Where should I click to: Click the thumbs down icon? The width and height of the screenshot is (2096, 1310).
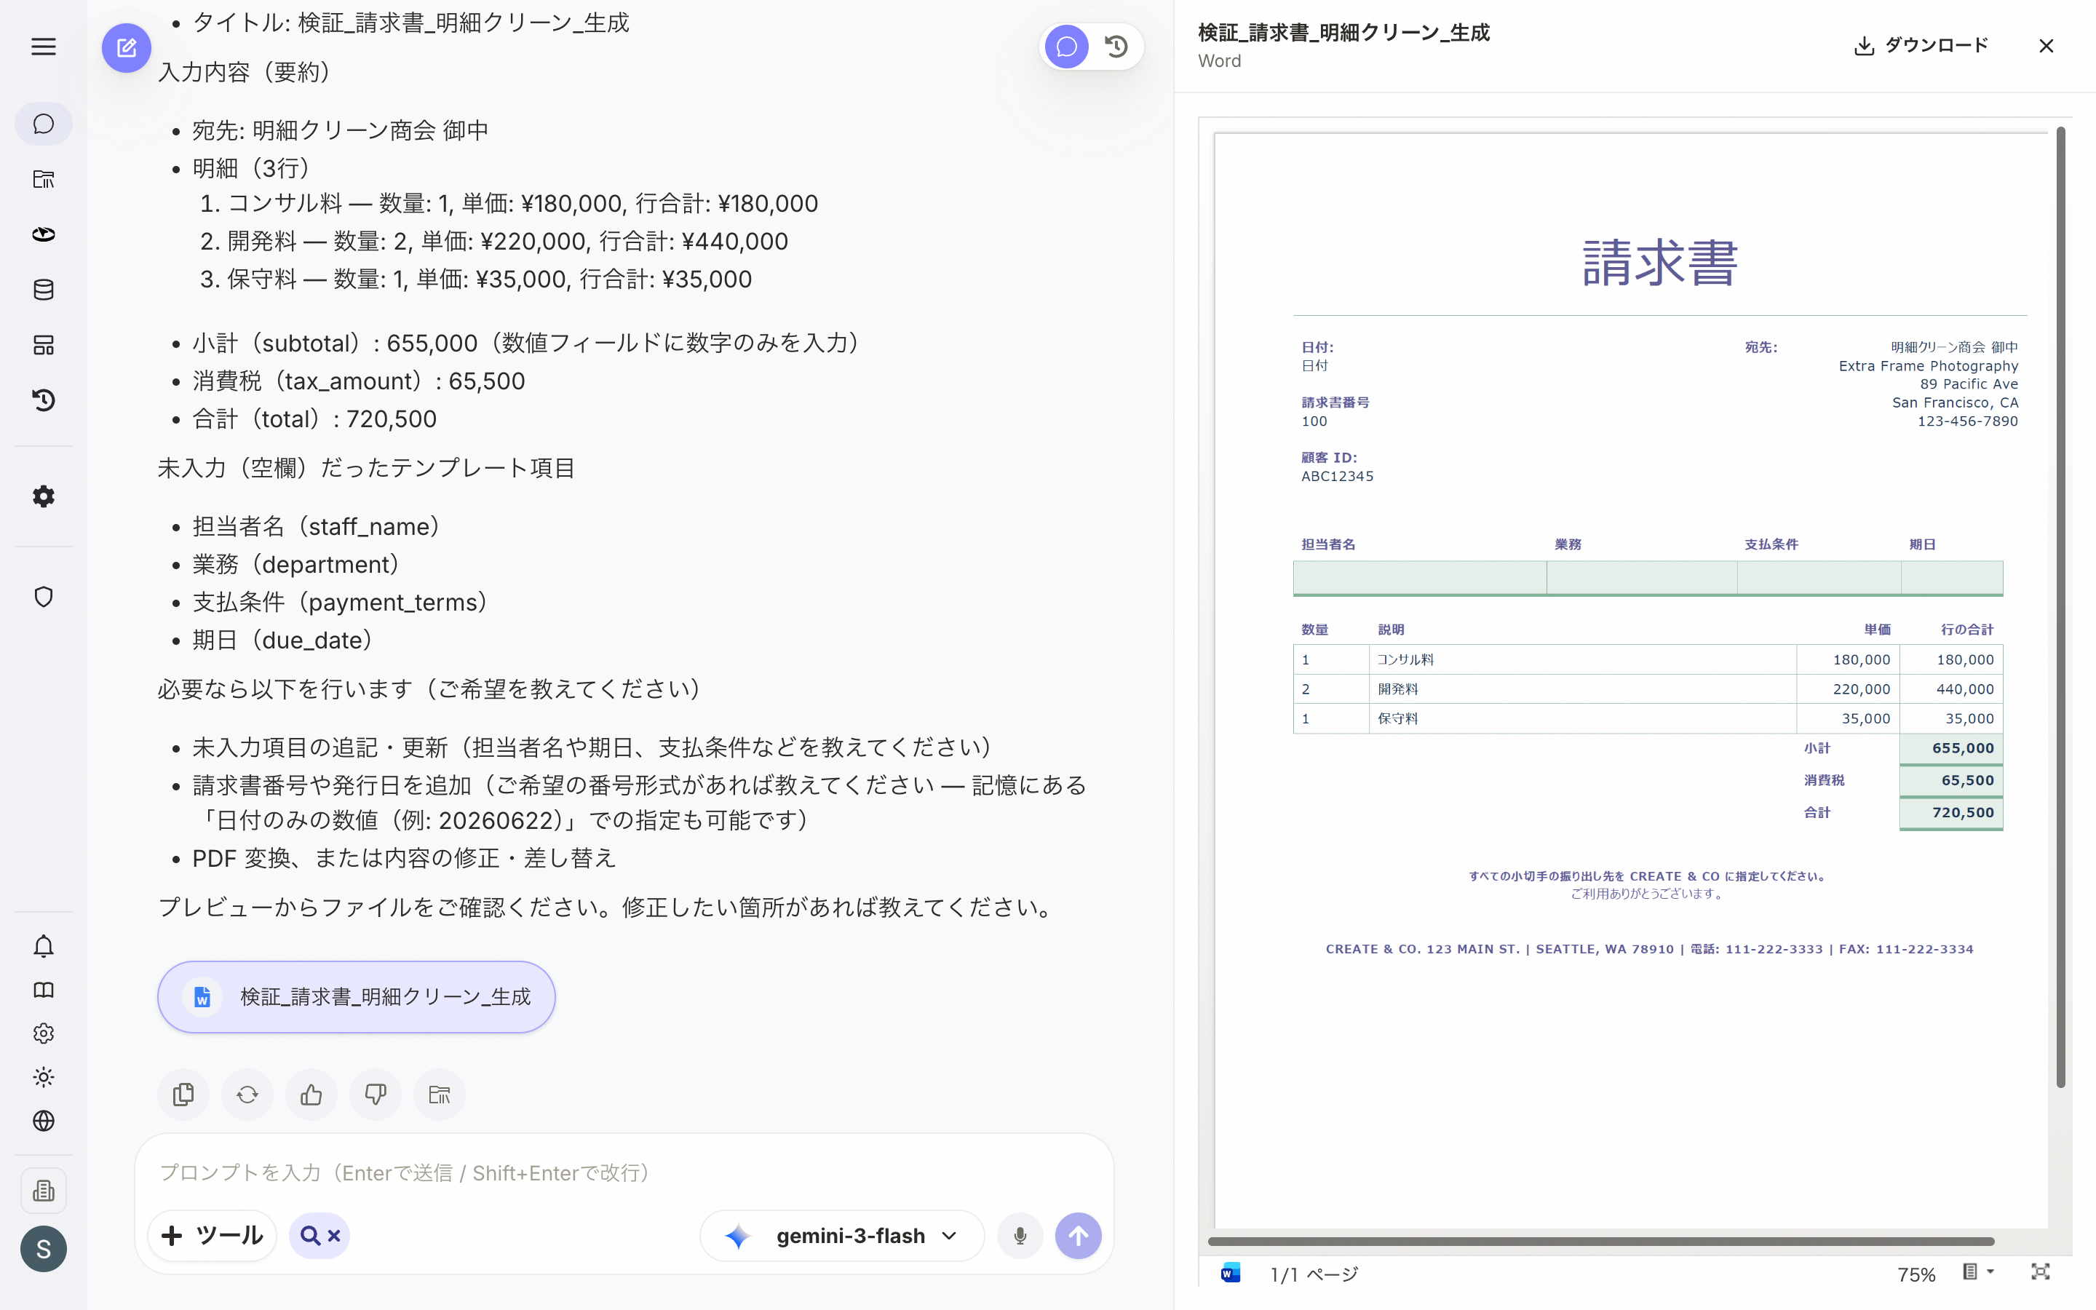375,1095
